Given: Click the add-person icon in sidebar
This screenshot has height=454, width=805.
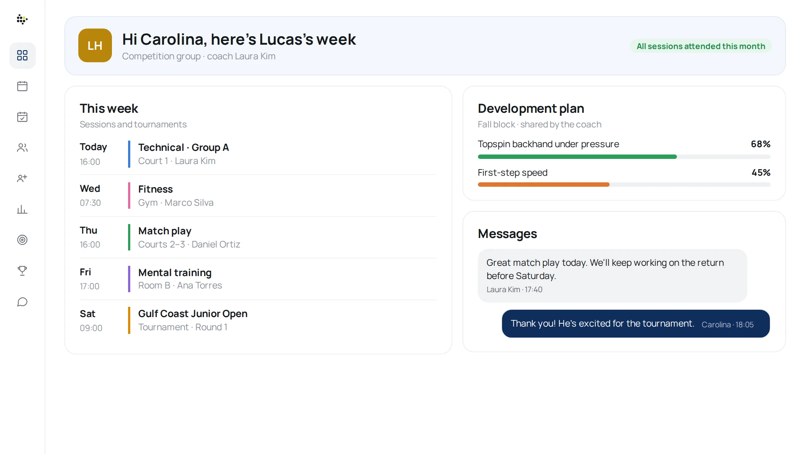Looking at the screenshot, I should point(22,178).
